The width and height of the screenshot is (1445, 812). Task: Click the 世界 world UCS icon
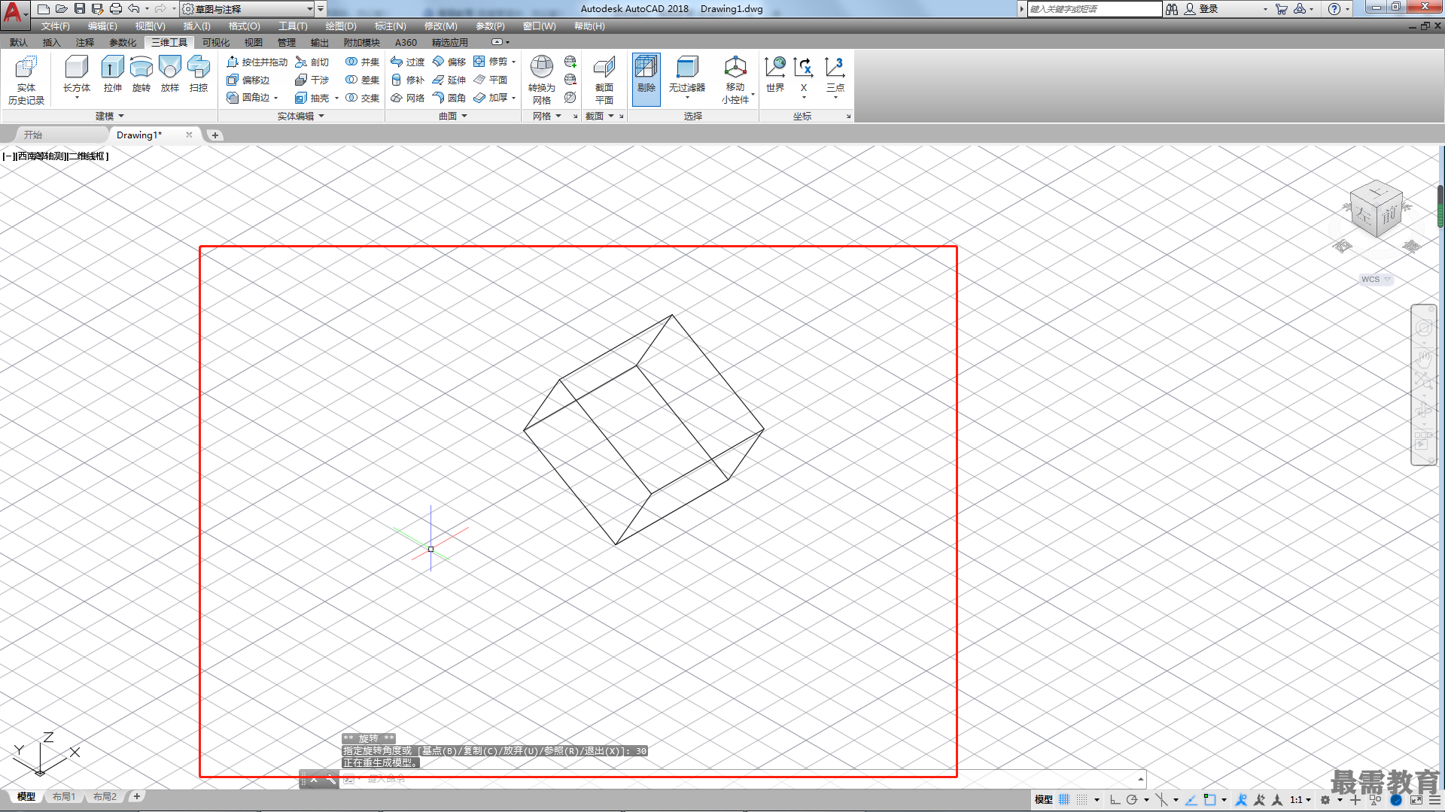click(775, 74)
